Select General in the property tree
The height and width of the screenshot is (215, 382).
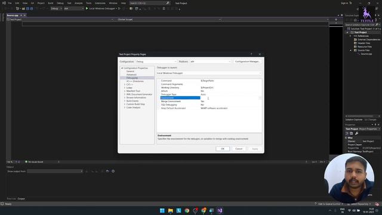click(130, 71)
